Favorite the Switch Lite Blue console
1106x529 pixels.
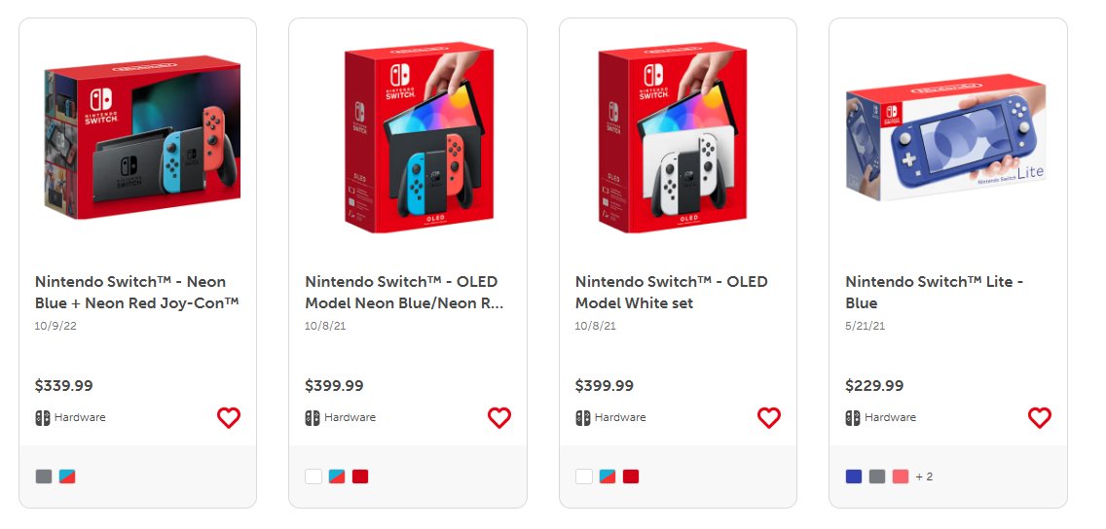tap(1039, 418)
